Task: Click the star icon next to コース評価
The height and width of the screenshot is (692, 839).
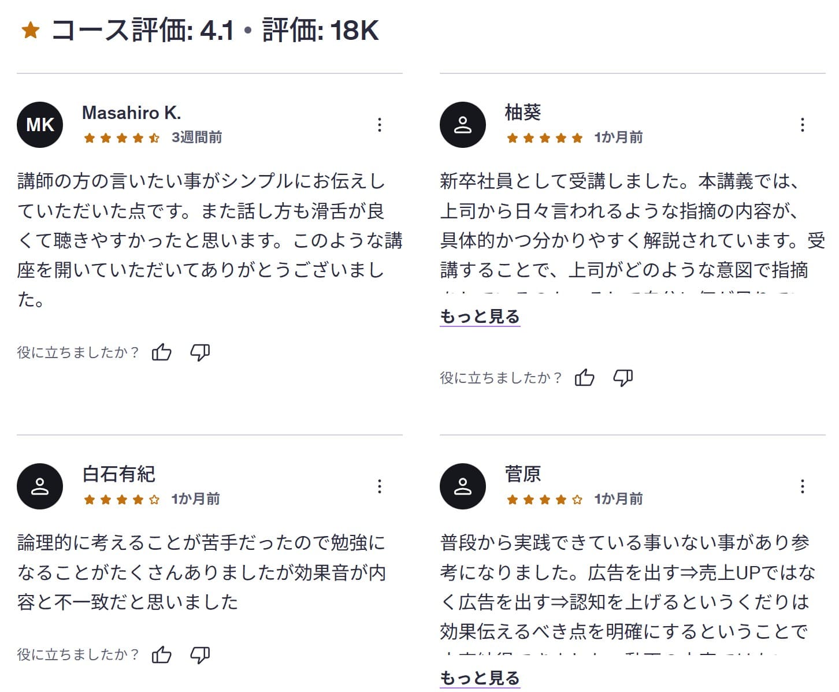Action: (x=30, y=30)
